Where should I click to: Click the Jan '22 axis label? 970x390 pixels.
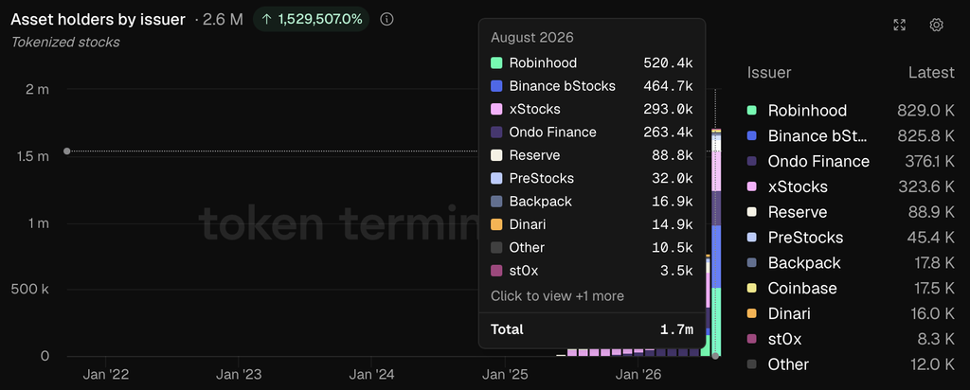coord(106,374)
